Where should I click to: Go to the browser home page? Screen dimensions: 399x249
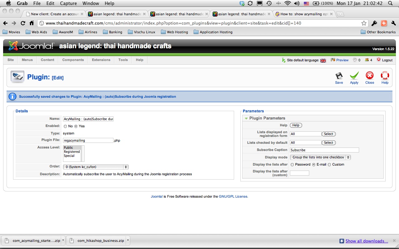[31, 23]
